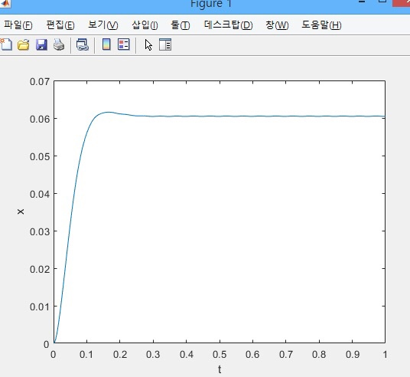
Task: Open the 데스크탑(D) menu
Action: point(228,25)
